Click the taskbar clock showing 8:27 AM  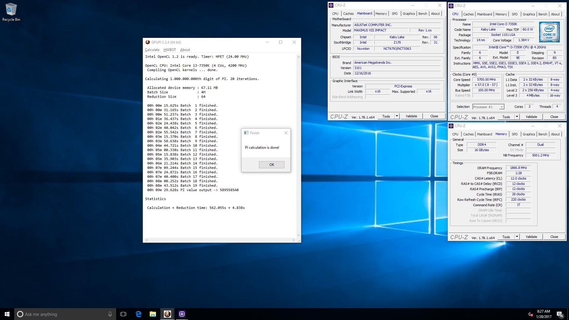point(544,314)
